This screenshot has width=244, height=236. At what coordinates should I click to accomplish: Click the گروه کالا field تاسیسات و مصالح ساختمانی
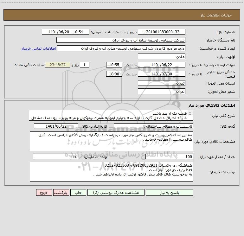point(153,126)
